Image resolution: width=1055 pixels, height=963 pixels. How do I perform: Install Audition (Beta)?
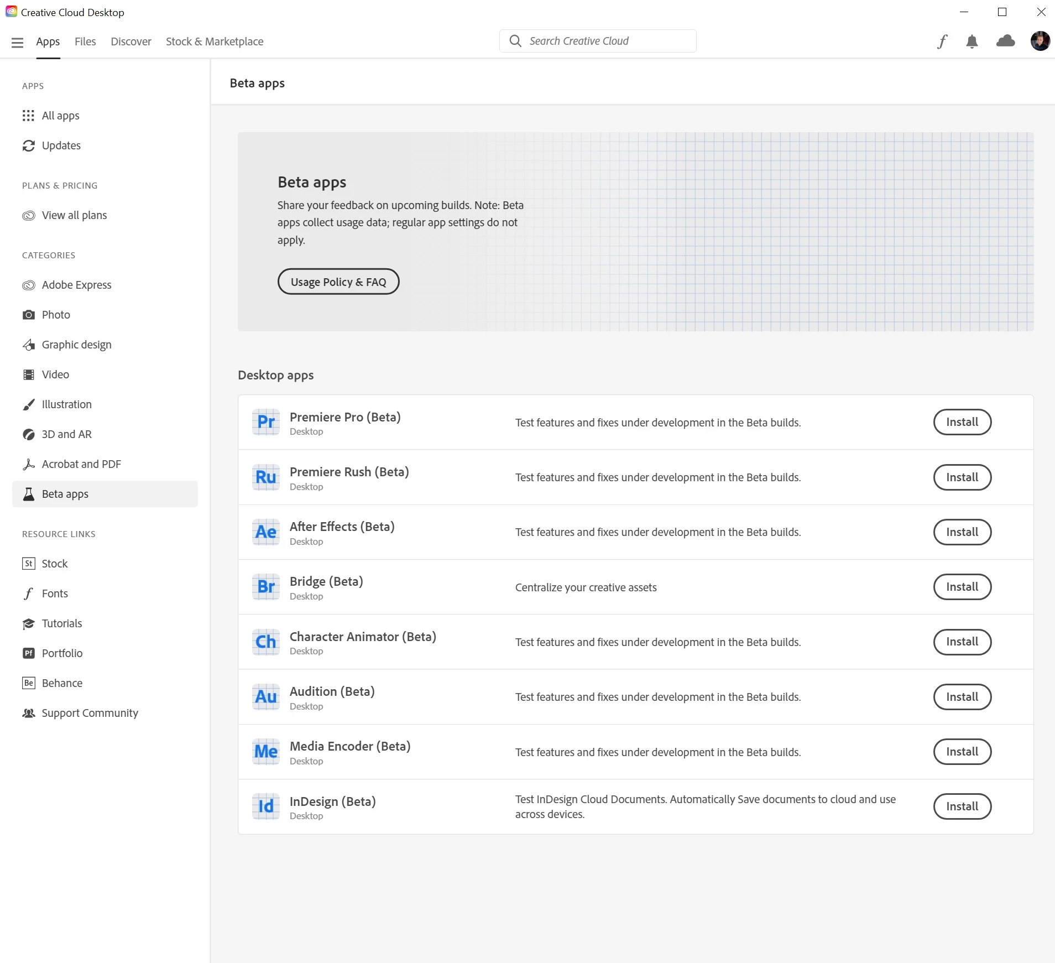962,697
